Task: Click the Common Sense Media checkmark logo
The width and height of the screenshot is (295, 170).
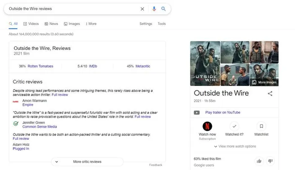Action: pos(16,124)
